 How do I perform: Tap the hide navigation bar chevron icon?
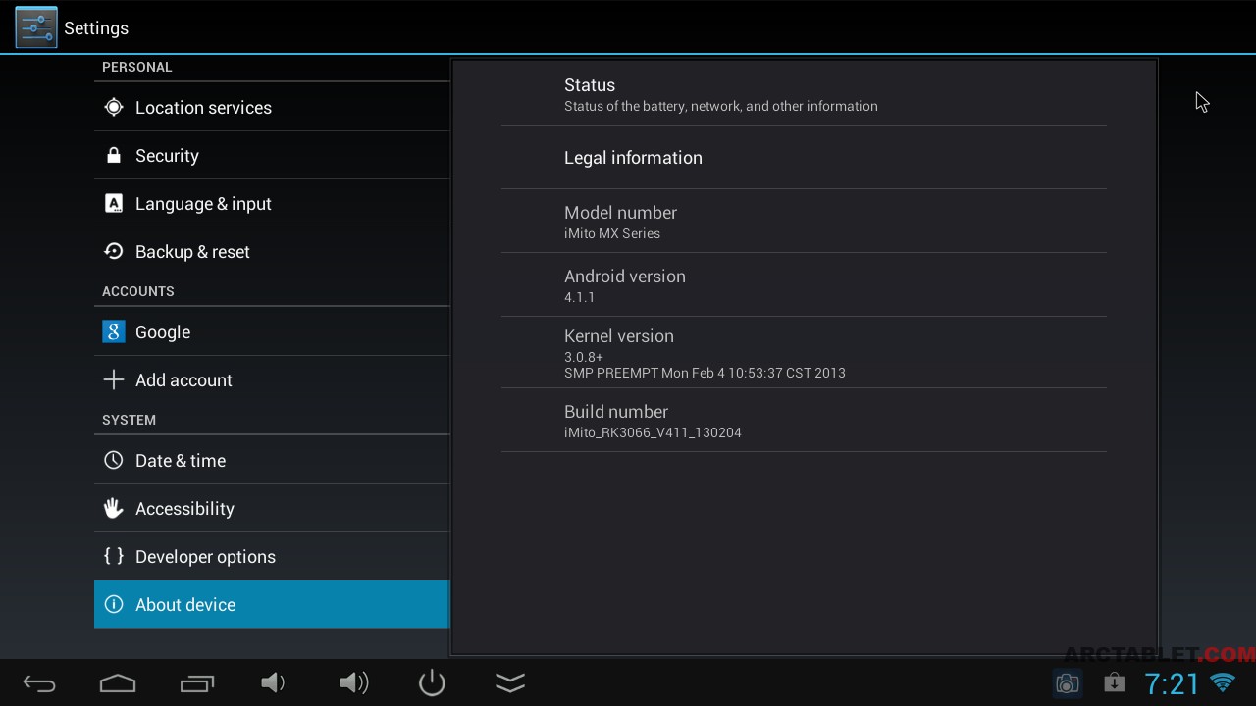(510, 682)
